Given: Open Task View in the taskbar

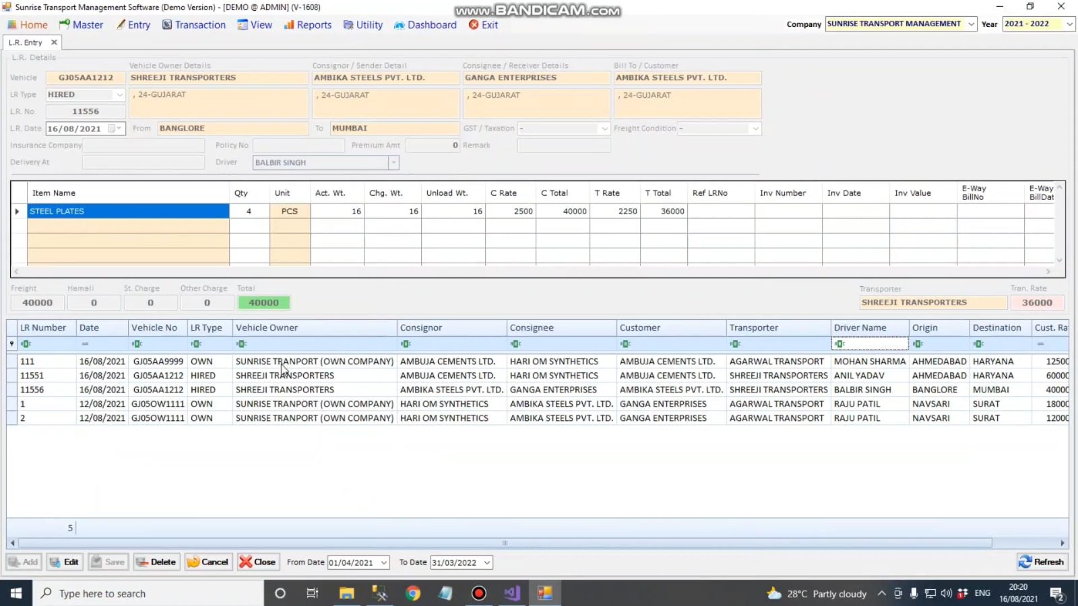Looking at the screenshot, I should [x=313, y=593].
